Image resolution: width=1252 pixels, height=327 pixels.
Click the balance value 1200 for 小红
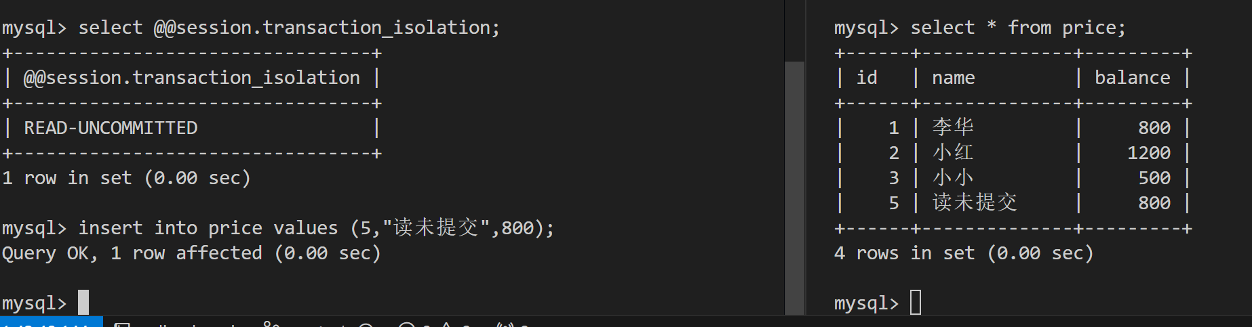point(1149,153)
